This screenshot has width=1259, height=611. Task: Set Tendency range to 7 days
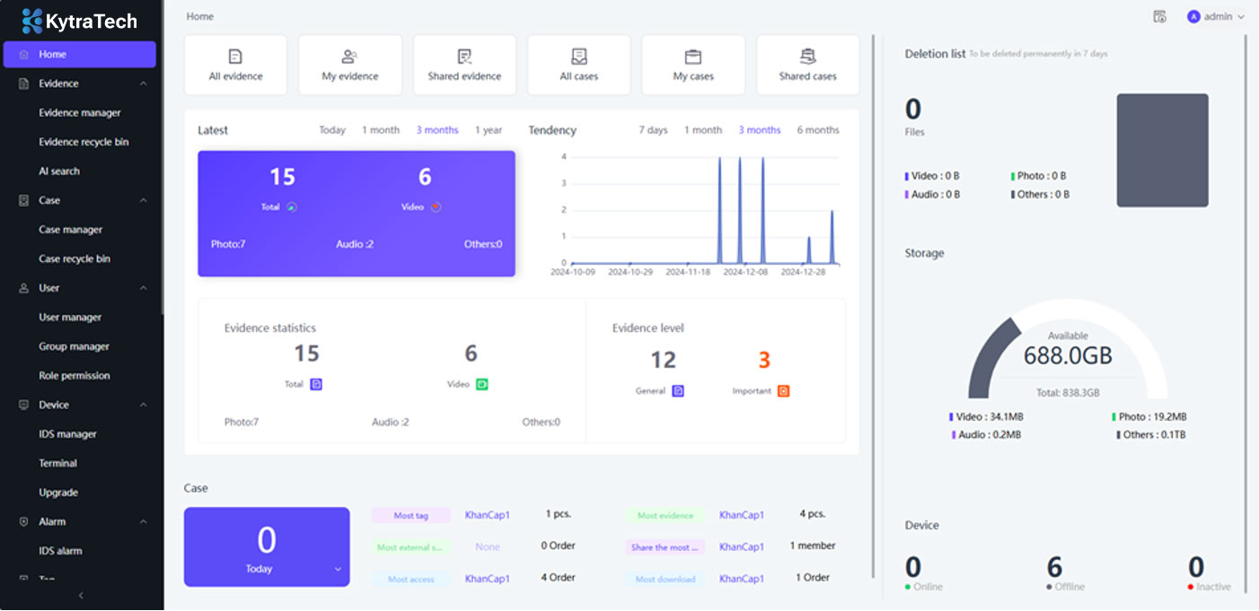click(x=653, y=130)
